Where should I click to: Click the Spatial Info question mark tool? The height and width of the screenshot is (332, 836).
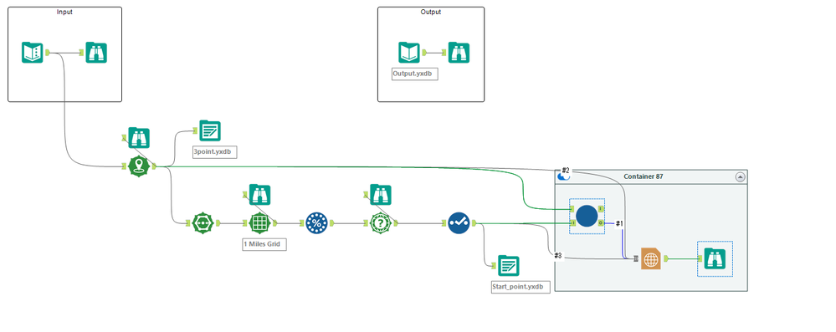pyautogui.click(x=381, y=223)
